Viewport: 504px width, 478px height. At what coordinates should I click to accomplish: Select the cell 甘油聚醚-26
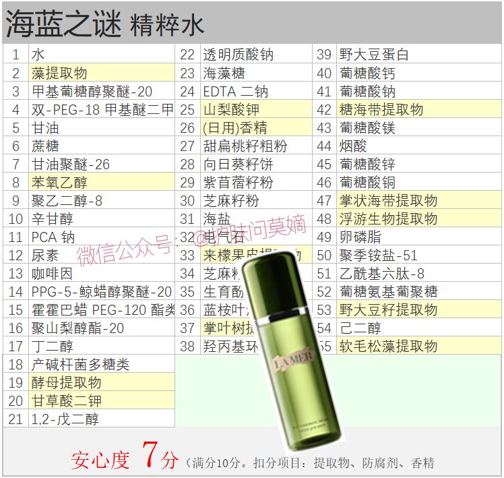click(102, 164)
